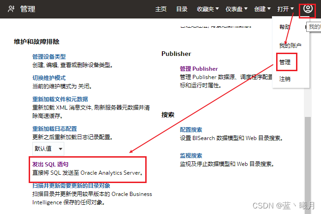This screenshot has width=321, height=214.
Task: Expand the 仪表盘 dashboards dropdown
Action: [x=236, y=9]
